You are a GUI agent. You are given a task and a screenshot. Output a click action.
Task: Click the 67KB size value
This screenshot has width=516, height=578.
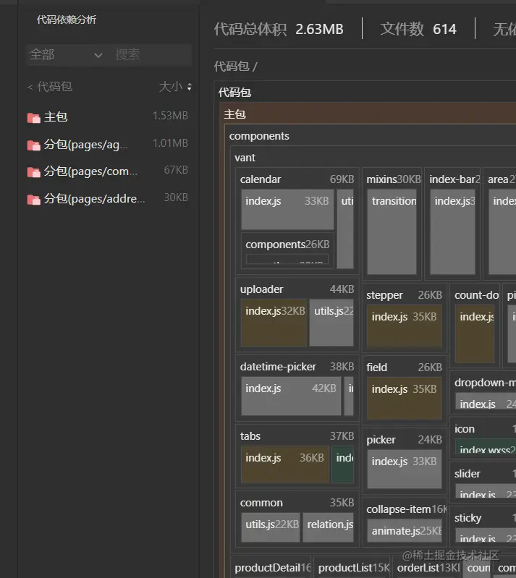coord(176,170)
